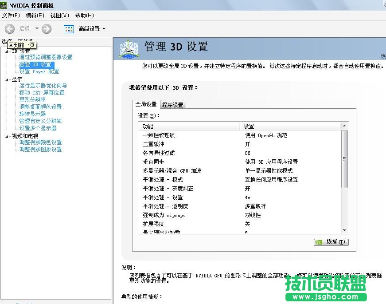This screenshot has height=304, width=386.
Task: Click the settings list scrollbar down arrow
Action: tap(345, 230)
